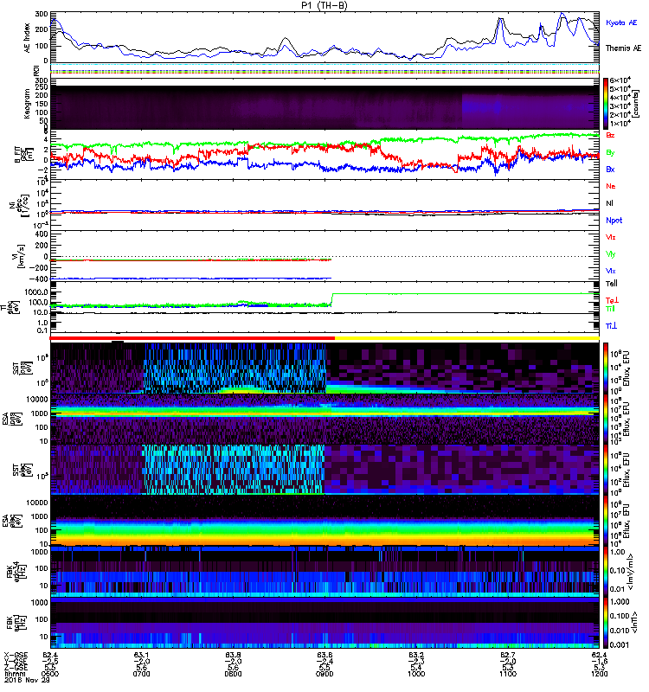Click the AE Index axis label
This screenshot has height=692, width=649.
tap(28, 38)
